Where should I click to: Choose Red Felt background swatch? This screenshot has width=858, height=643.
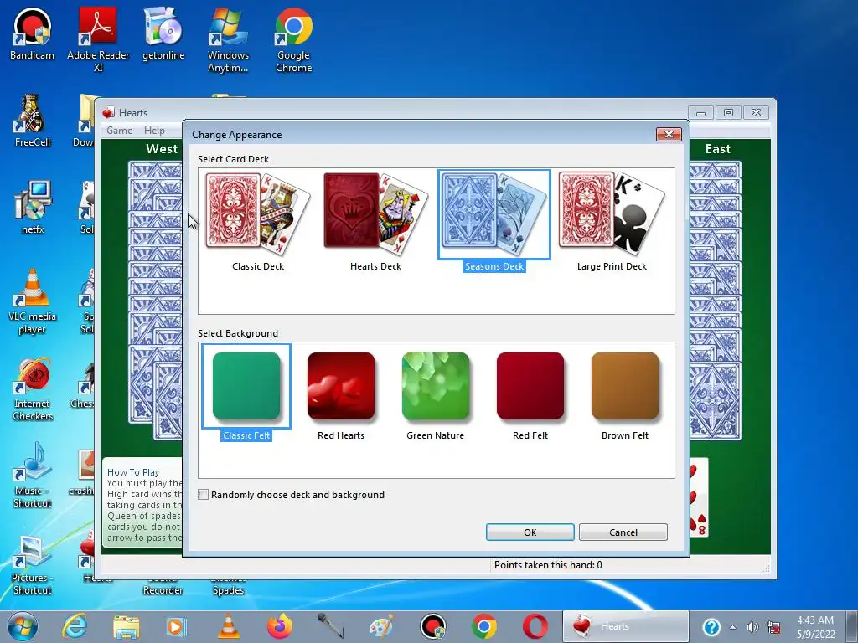click(530, 386)
